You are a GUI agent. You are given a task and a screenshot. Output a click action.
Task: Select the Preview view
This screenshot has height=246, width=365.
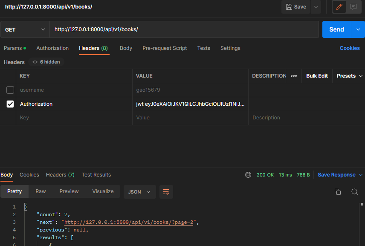point(69,191)
